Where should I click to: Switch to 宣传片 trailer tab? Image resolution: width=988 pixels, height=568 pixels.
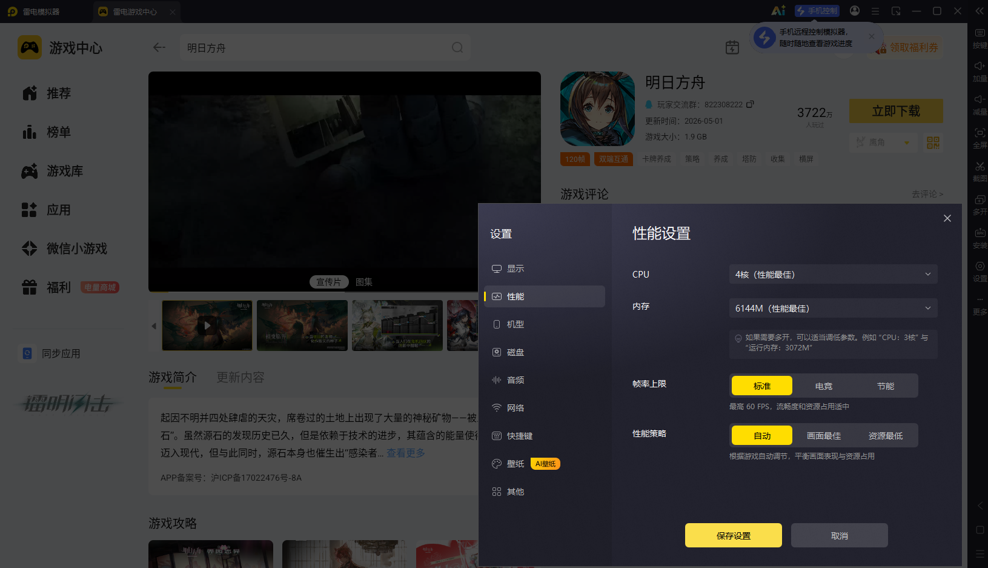[x=329, y=282]
